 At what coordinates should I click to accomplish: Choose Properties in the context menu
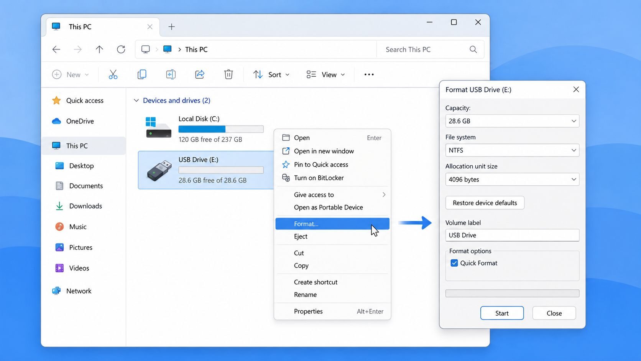(332, 312)
